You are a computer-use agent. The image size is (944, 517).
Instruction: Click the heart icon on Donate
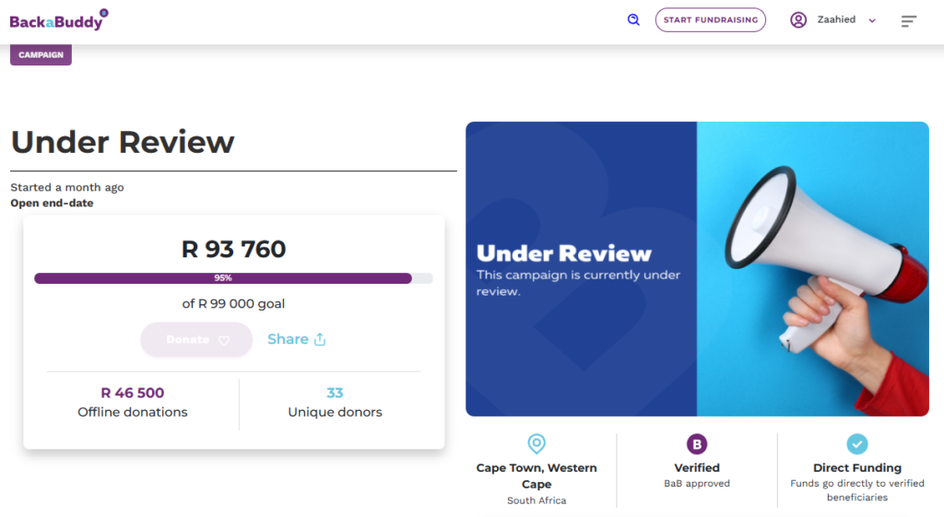[x=224, y=340]
